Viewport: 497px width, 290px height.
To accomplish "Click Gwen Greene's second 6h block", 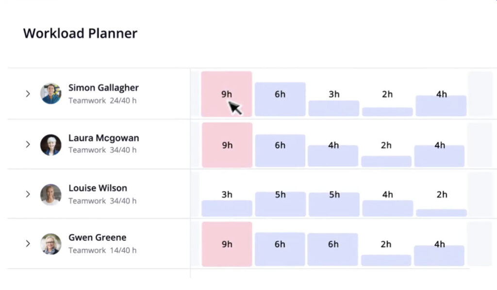I will (333, 249).
